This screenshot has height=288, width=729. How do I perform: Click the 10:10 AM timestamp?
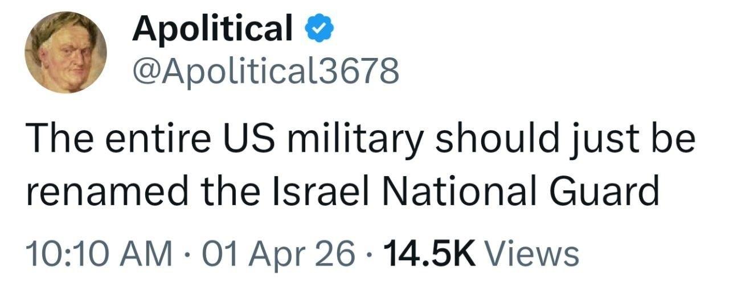(99, 253)
